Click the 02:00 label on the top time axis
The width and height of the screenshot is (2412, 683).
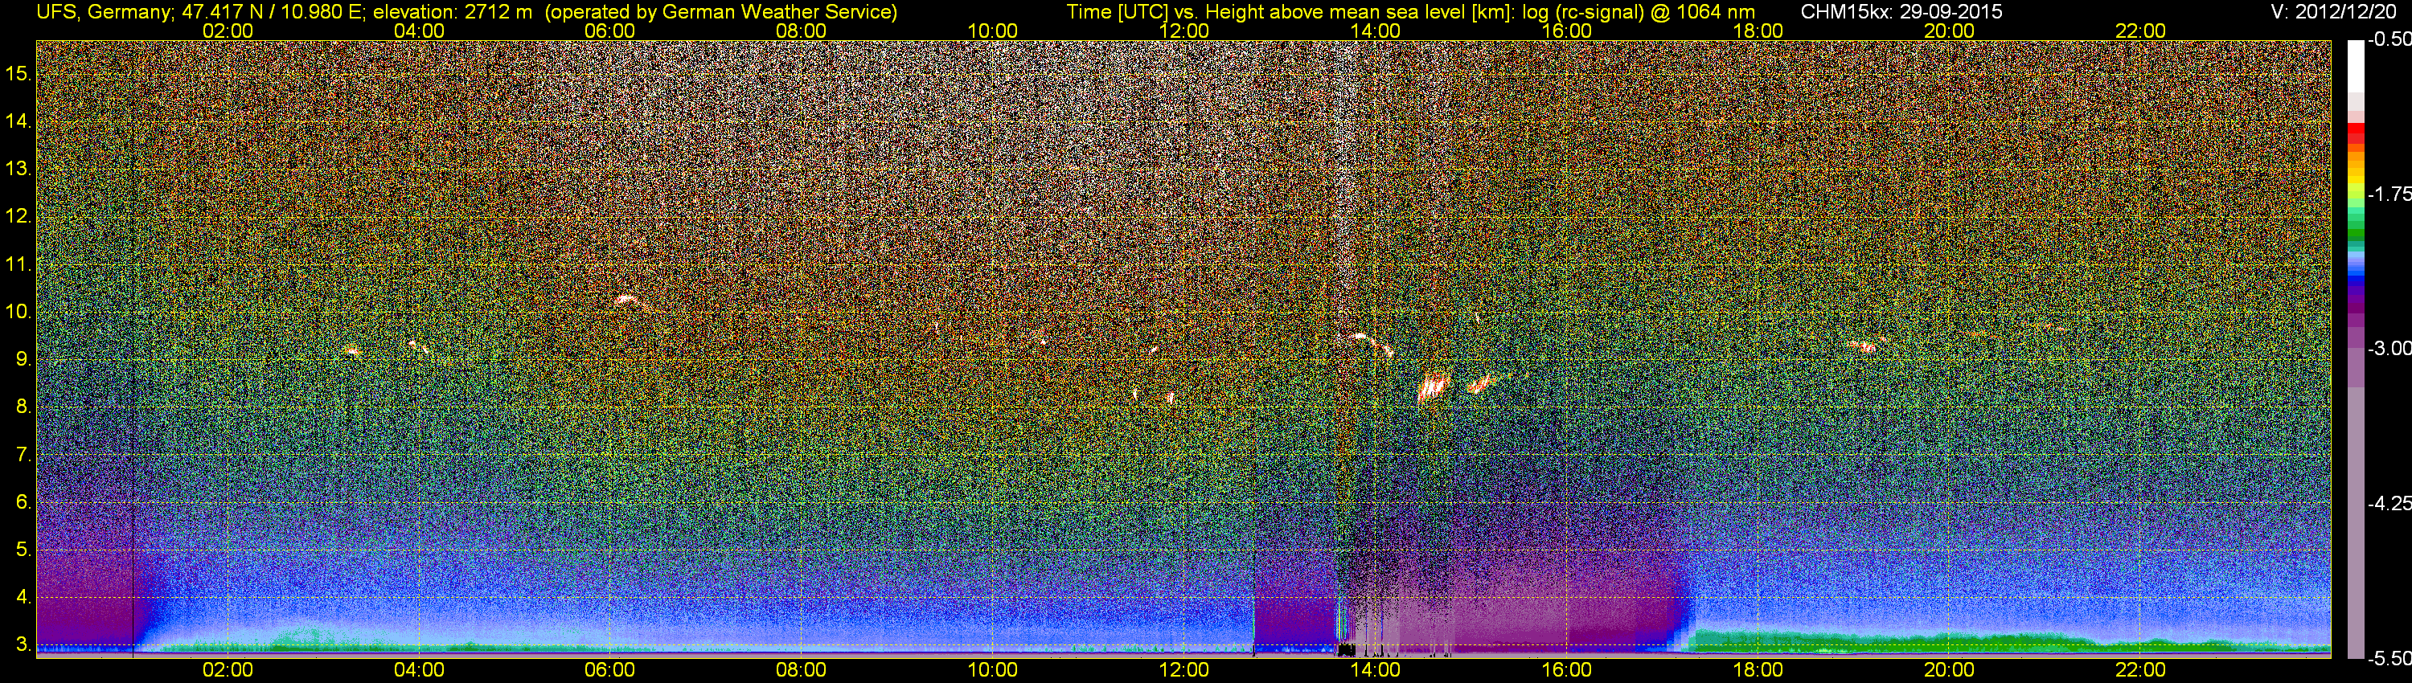[x=228, y=31]
